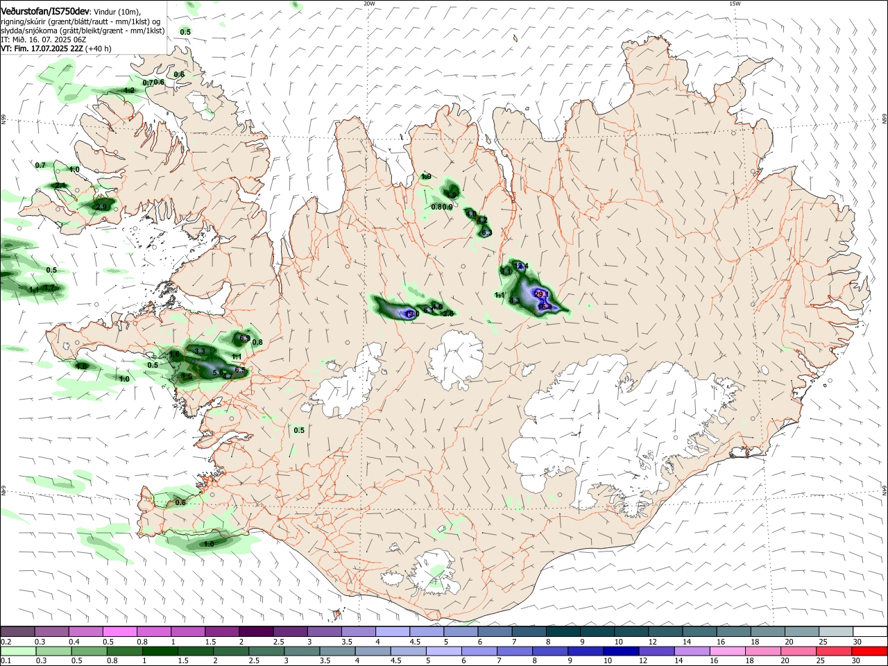Click the 1.2 precipitation value label
The width and height of the screenshot is (888, 666).
(129, 90)
